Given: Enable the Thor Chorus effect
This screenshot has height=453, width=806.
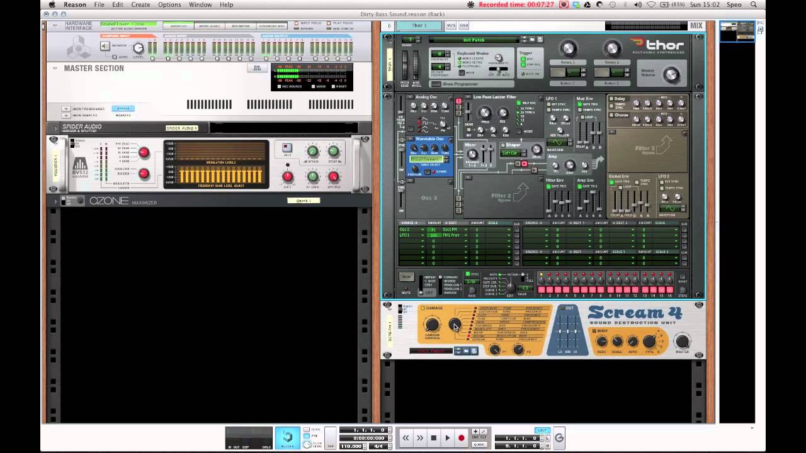Looking at the screenshot, I should [611, 115].
